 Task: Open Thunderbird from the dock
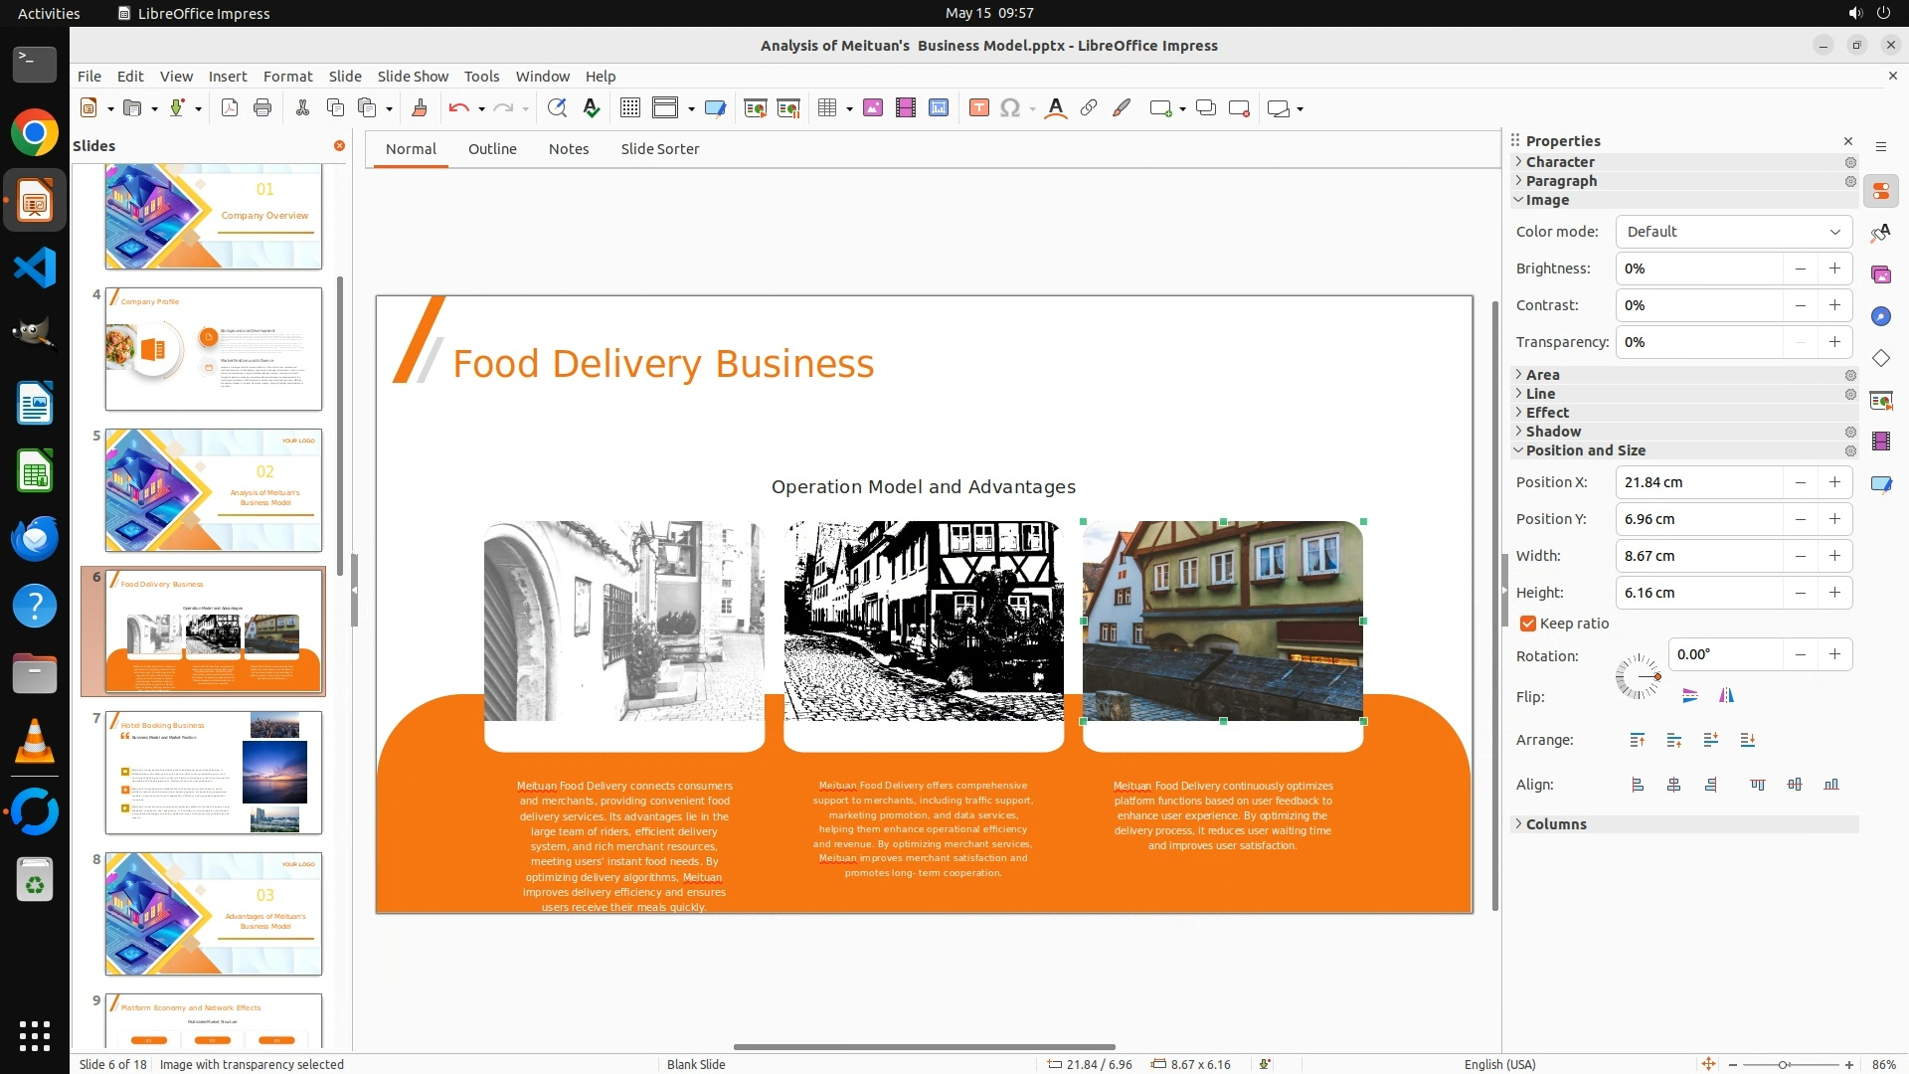[35, 538]
